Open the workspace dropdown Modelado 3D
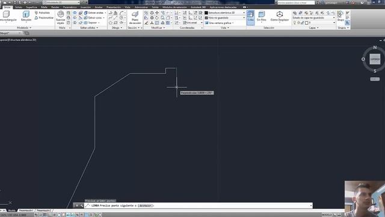The image size is (385, 217). point(61,2)
